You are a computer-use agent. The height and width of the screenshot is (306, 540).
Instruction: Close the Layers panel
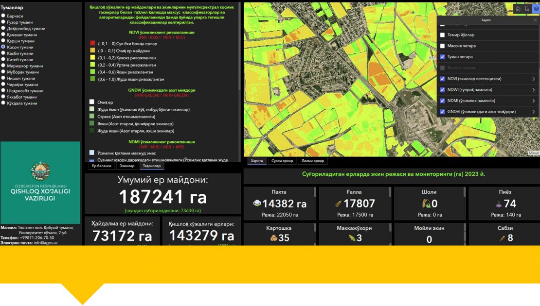(535, 20)
